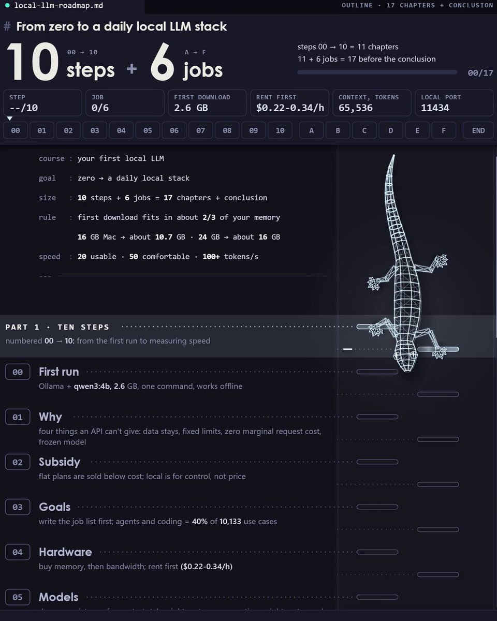Click the CONTEXT, TOKENS 65,536 card
The image size is (497, 621).
pyautogui.click(x=372, y=102)
